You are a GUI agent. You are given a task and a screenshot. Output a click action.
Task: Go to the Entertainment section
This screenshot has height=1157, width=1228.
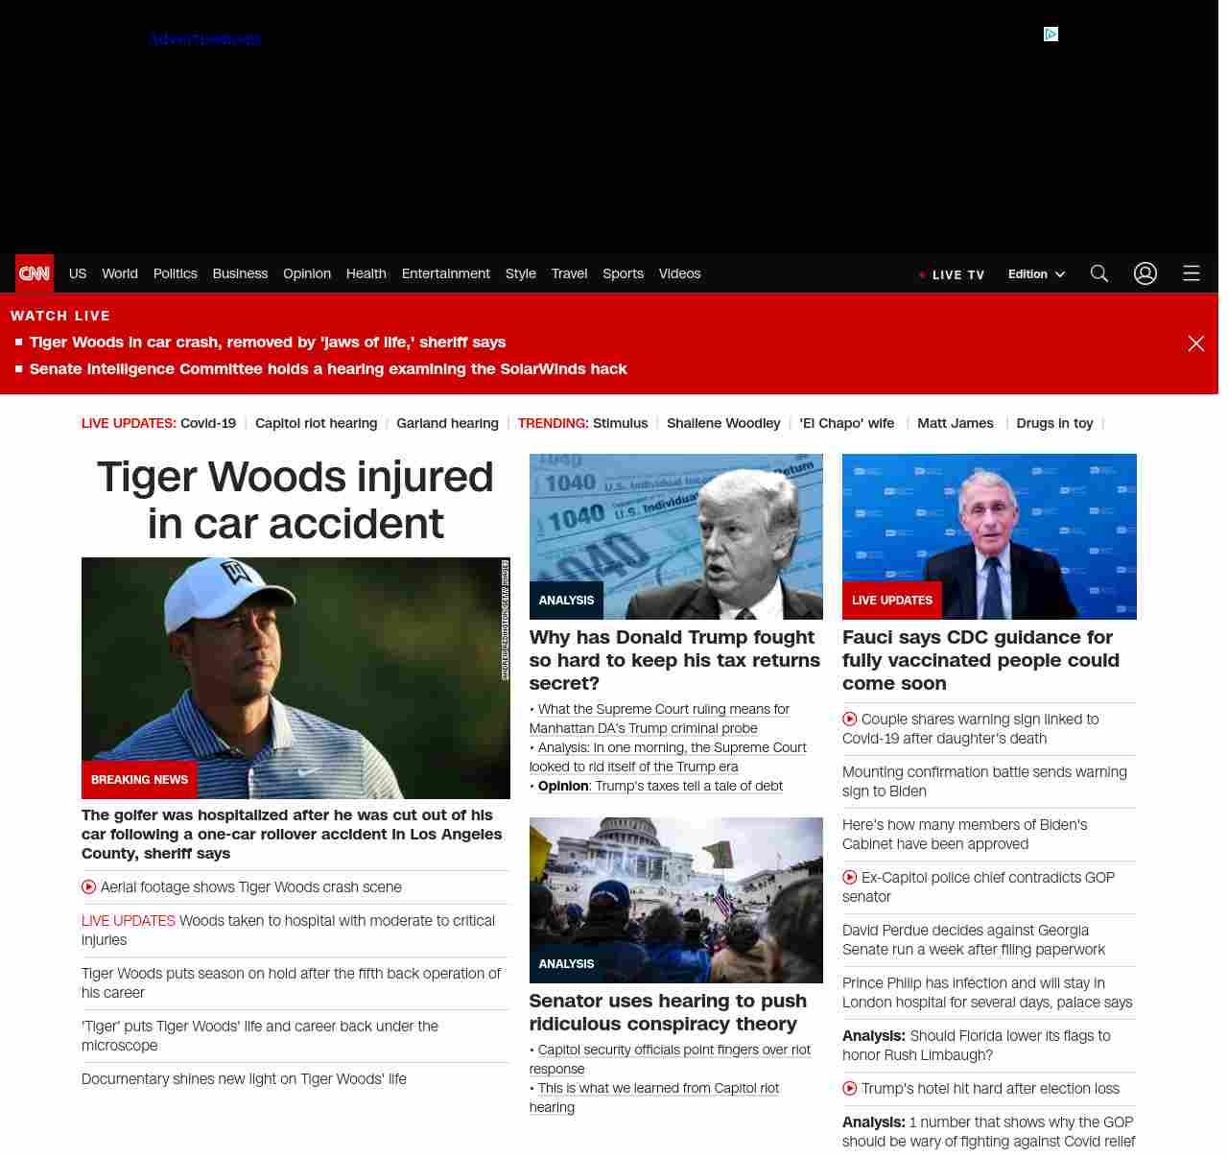445,273
